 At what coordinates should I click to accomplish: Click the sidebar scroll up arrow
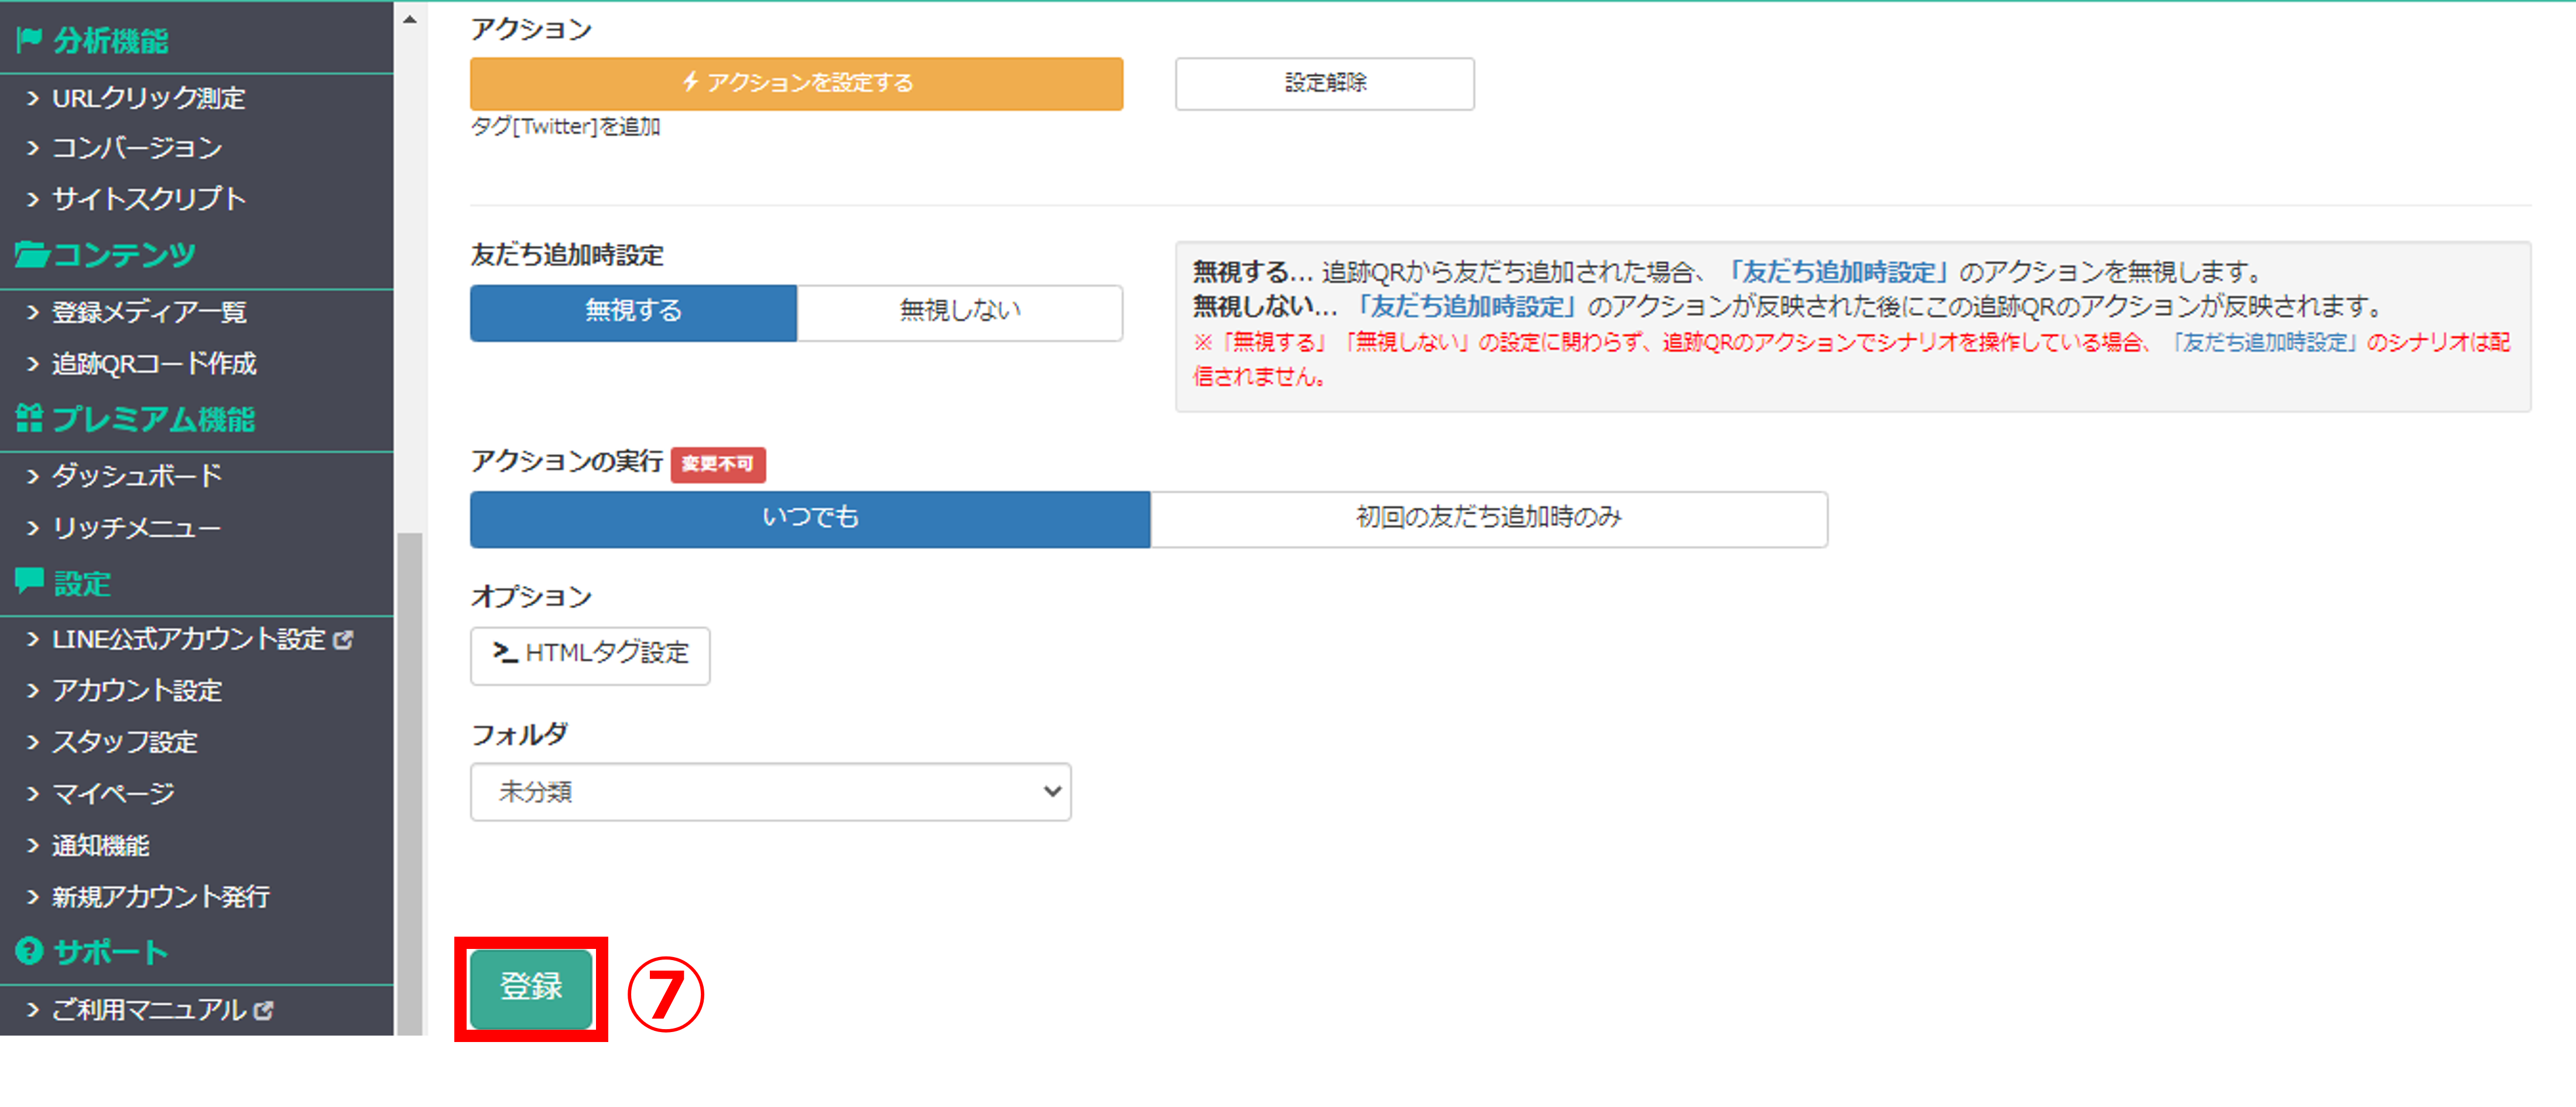pyautogui.click(x=410, y=19)
